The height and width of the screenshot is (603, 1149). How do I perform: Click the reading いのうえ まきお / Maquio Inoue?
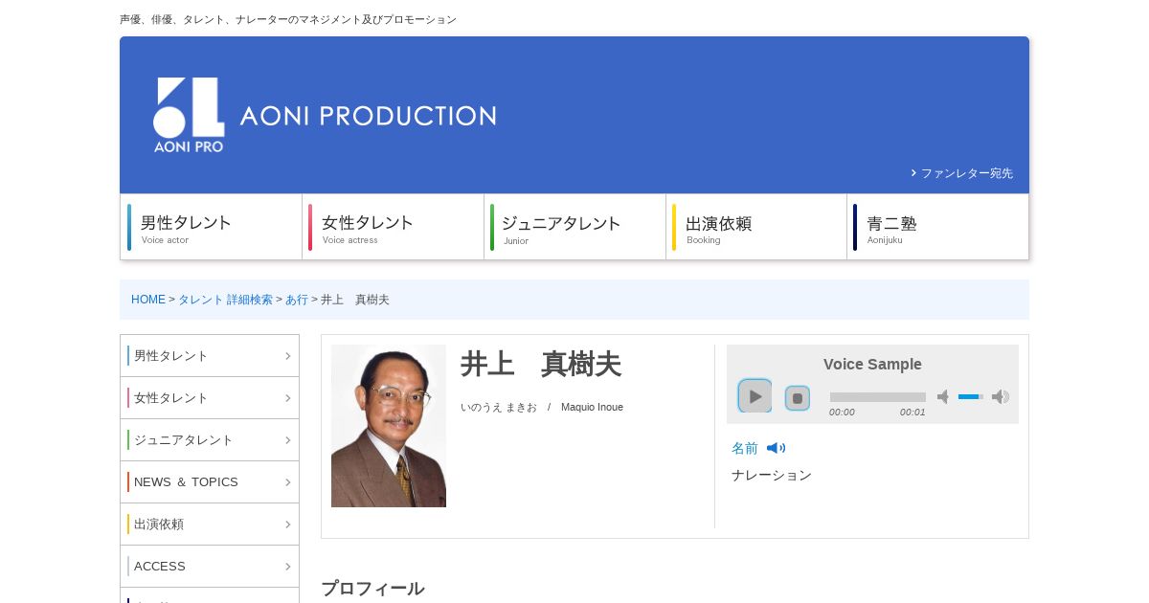pos(542,407)
